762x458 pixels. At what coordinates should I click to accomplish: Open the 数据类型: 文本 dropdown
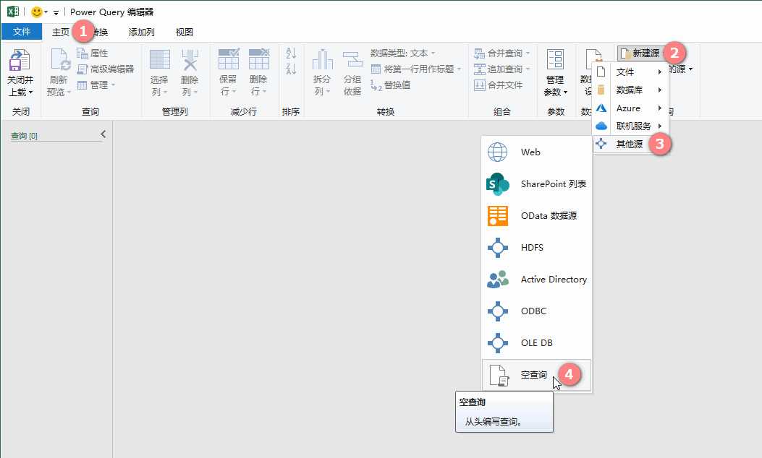[x=403, y=53]
